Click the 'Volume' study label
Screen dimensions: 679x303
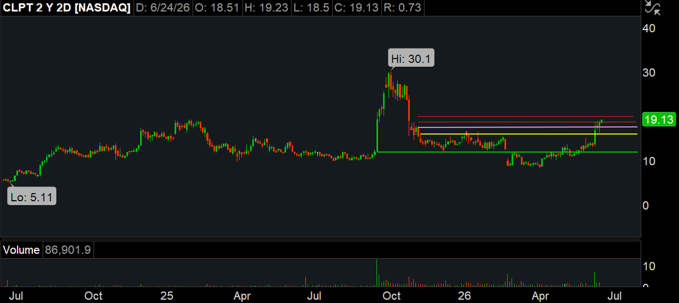click(21, 250)
